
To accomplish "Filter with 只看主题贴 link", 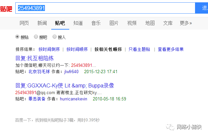I will [x=139, y=49].
